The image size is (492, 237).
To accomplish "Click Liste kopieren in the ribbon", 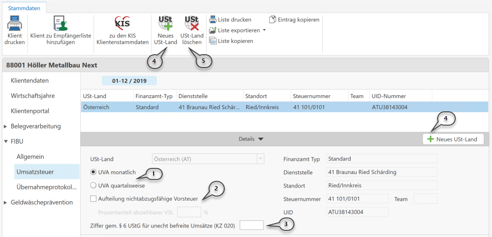I will (231, 41).
